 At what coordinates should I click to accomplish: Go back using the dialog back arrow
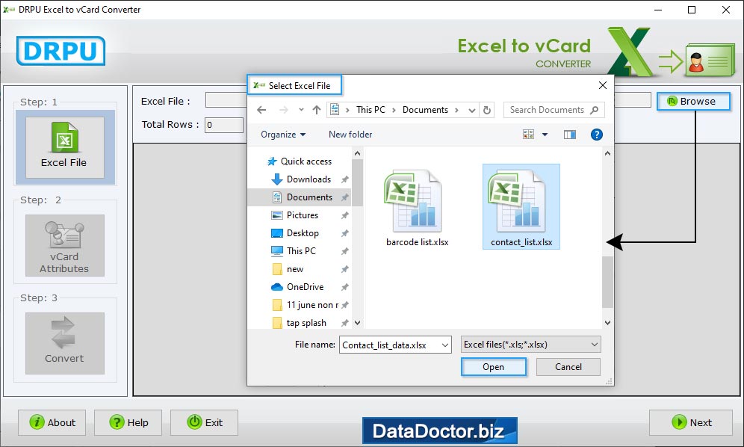(x=261, y=110)
